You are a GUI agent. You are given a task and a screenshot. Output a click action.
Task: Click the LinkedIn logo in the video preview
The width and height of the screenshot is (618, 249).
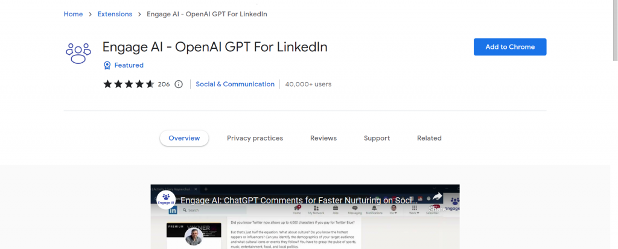tap(173, 210)
